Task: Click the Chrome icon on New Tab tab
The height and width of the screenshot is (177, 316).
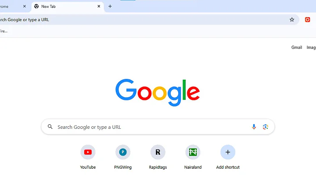Action: 36,7
